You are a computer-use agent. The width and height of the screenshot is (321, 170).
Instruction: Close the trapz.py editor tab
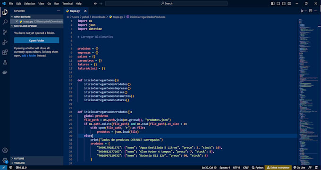(85, 11)
